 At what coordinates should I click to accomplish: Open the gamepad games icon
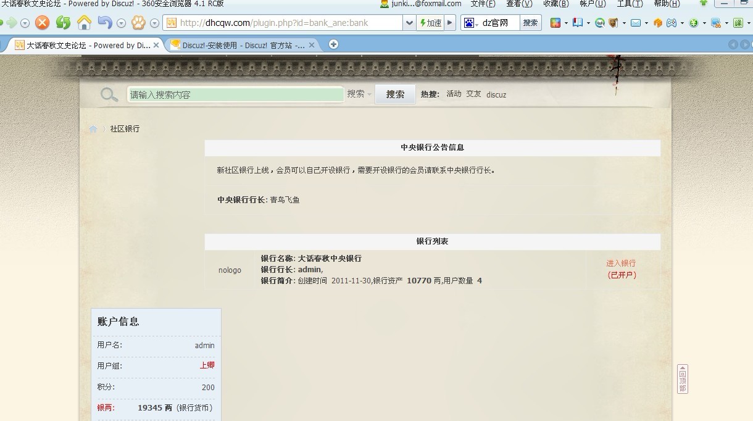point(671,22)
